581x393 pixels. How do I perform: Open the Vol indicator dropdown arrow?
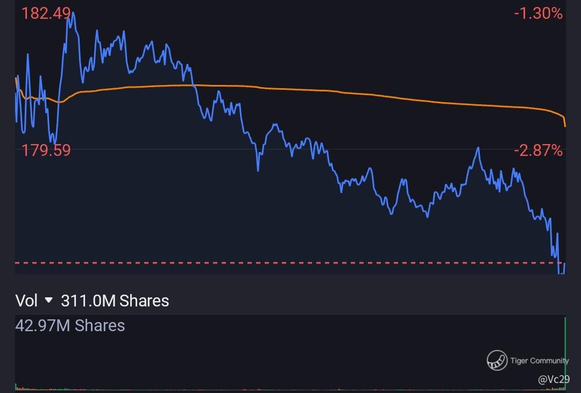pyautogui.click(x=49, y=301)
